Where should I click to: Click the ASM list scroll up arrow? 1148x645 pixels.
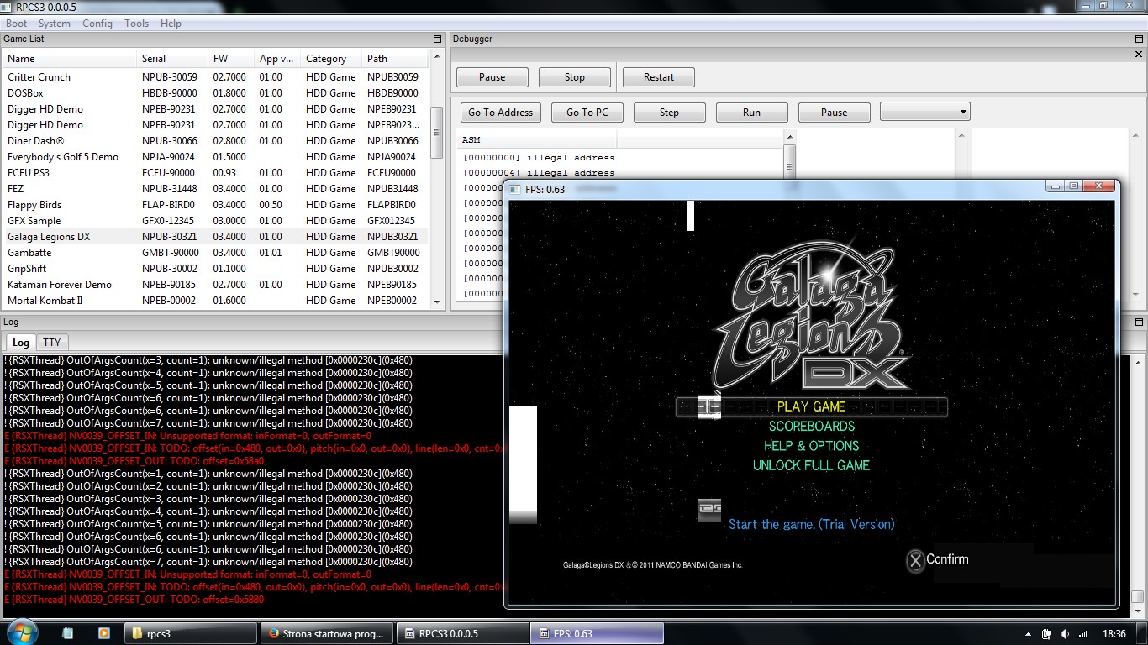click(789, 137)
